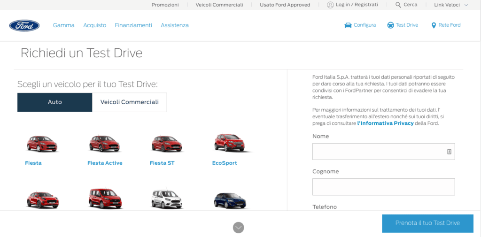Click the EcoSport model name
The image size is (481, 237).
225,163
